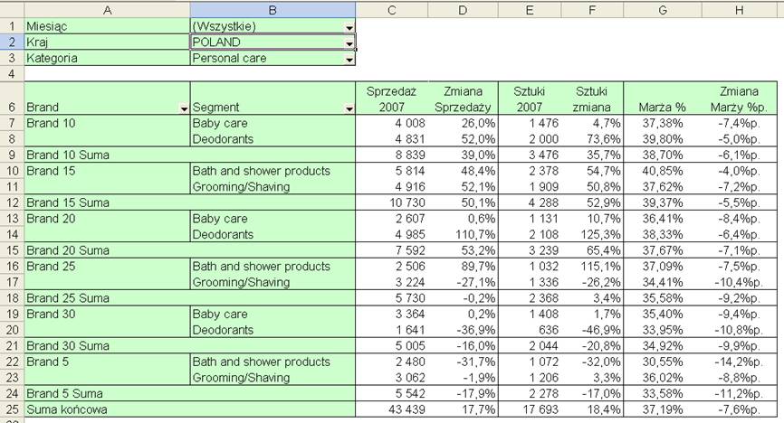Open the Segment field filter arrow

[349, 108]
